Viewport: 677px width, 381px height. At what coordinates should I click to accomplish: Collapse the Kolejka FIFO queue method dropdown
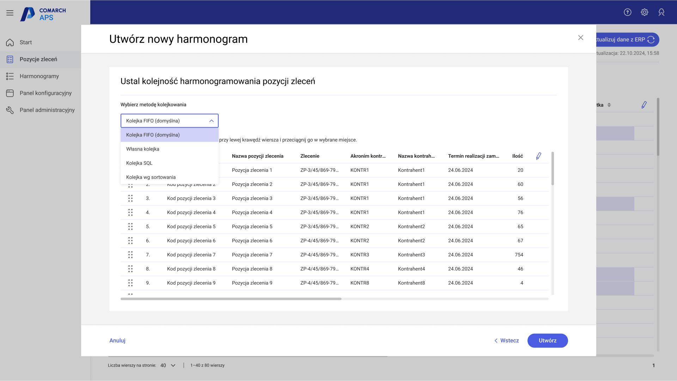pyautogui.click(x=211, y=121)
